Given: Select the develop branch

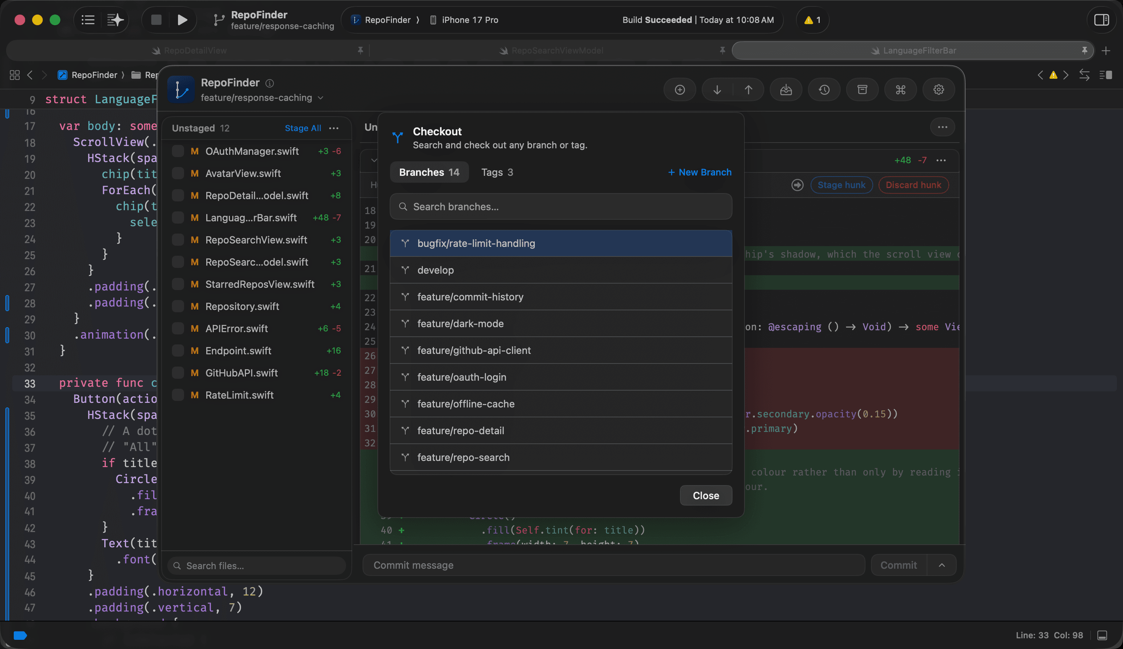Looking at the screenshot, I should [561, 270].
